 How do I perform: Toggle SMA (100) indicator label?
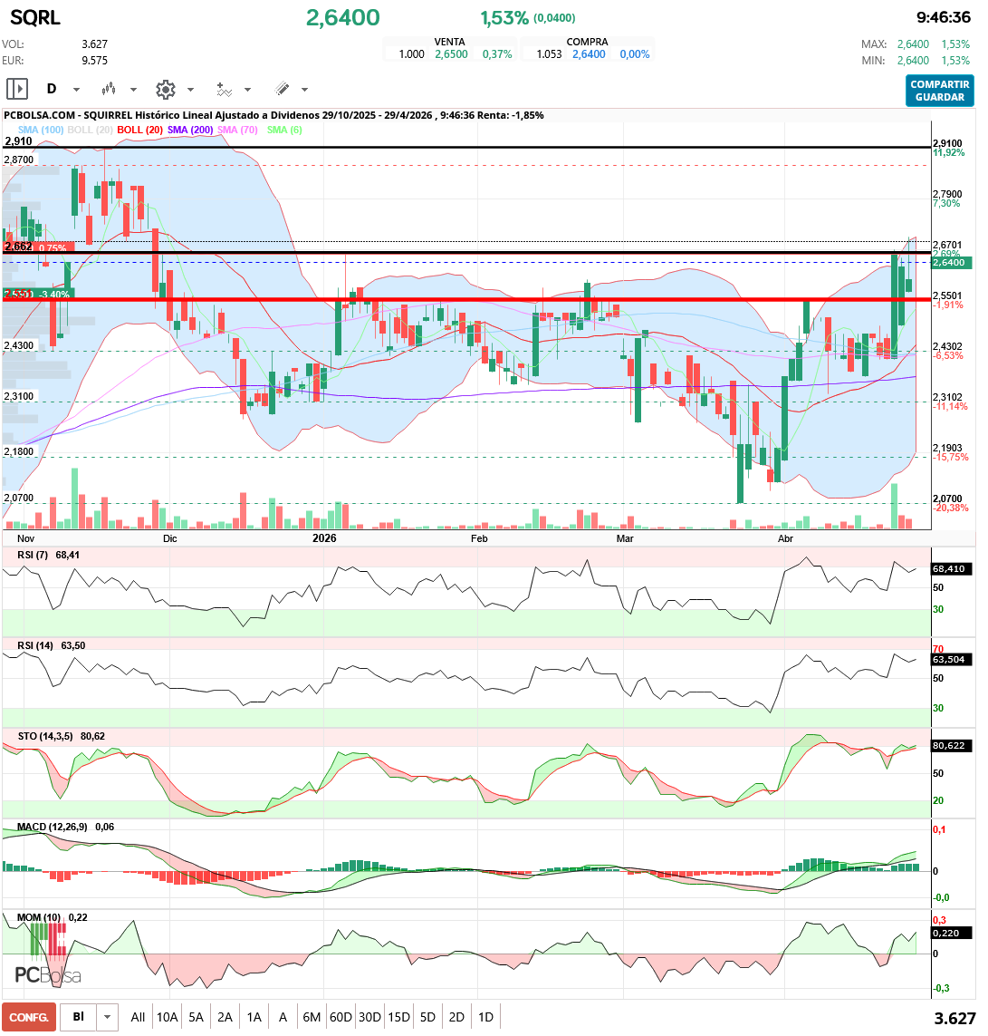pos(41,130)
